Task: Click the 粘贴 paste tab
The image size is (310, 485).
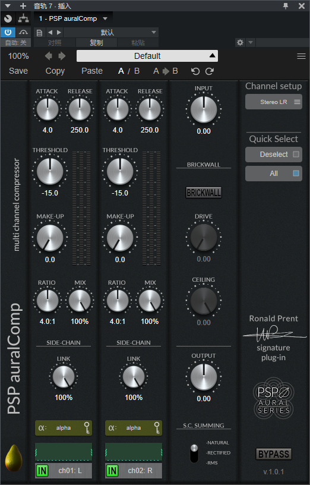Action: click(138, 42)
